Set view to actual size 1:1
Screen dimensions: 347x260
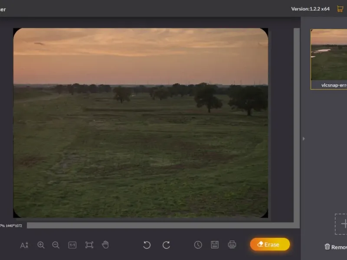(x=72, y=245)
